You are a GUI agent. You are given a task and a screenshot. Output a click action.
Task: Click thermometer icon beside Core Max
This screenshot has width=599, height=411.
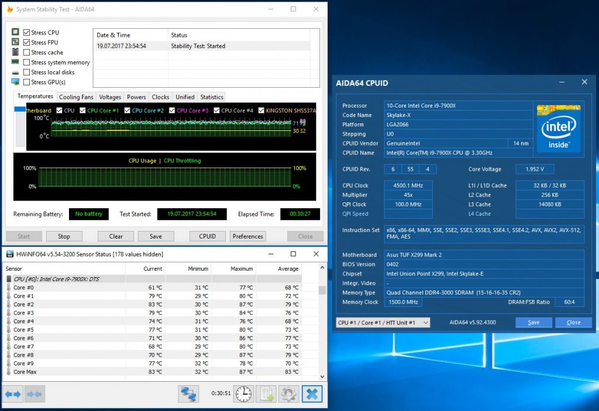9,371
